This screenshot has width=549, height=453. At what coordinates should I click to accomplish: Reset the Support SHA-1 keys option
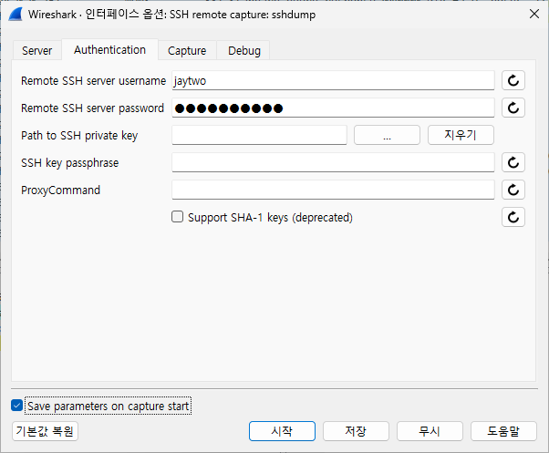tap(513, 217)
